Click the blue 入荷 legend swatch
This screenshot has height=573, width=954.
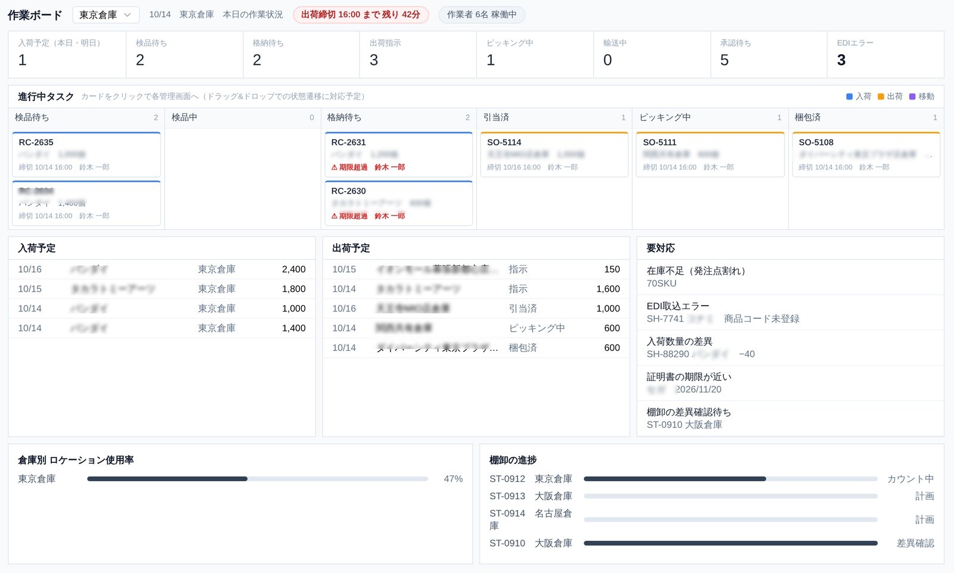coord(849,96)
